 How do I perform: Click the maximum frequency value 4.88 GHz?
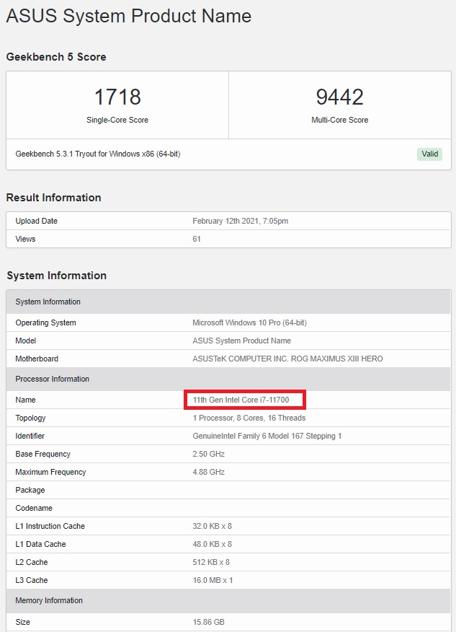[x=208, y=472]
